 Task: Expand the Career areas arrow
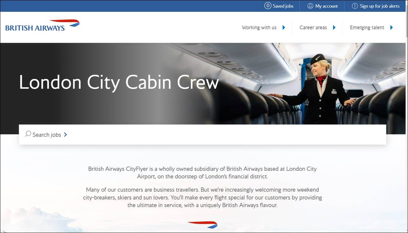pos(334,27)
